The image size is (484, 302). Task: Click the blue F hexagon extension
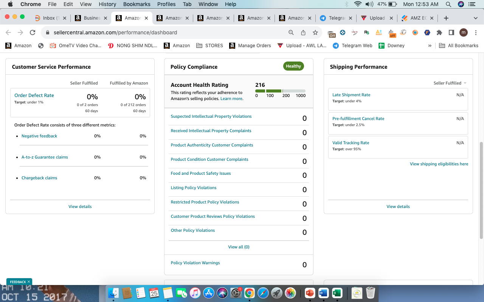[427, 32]
